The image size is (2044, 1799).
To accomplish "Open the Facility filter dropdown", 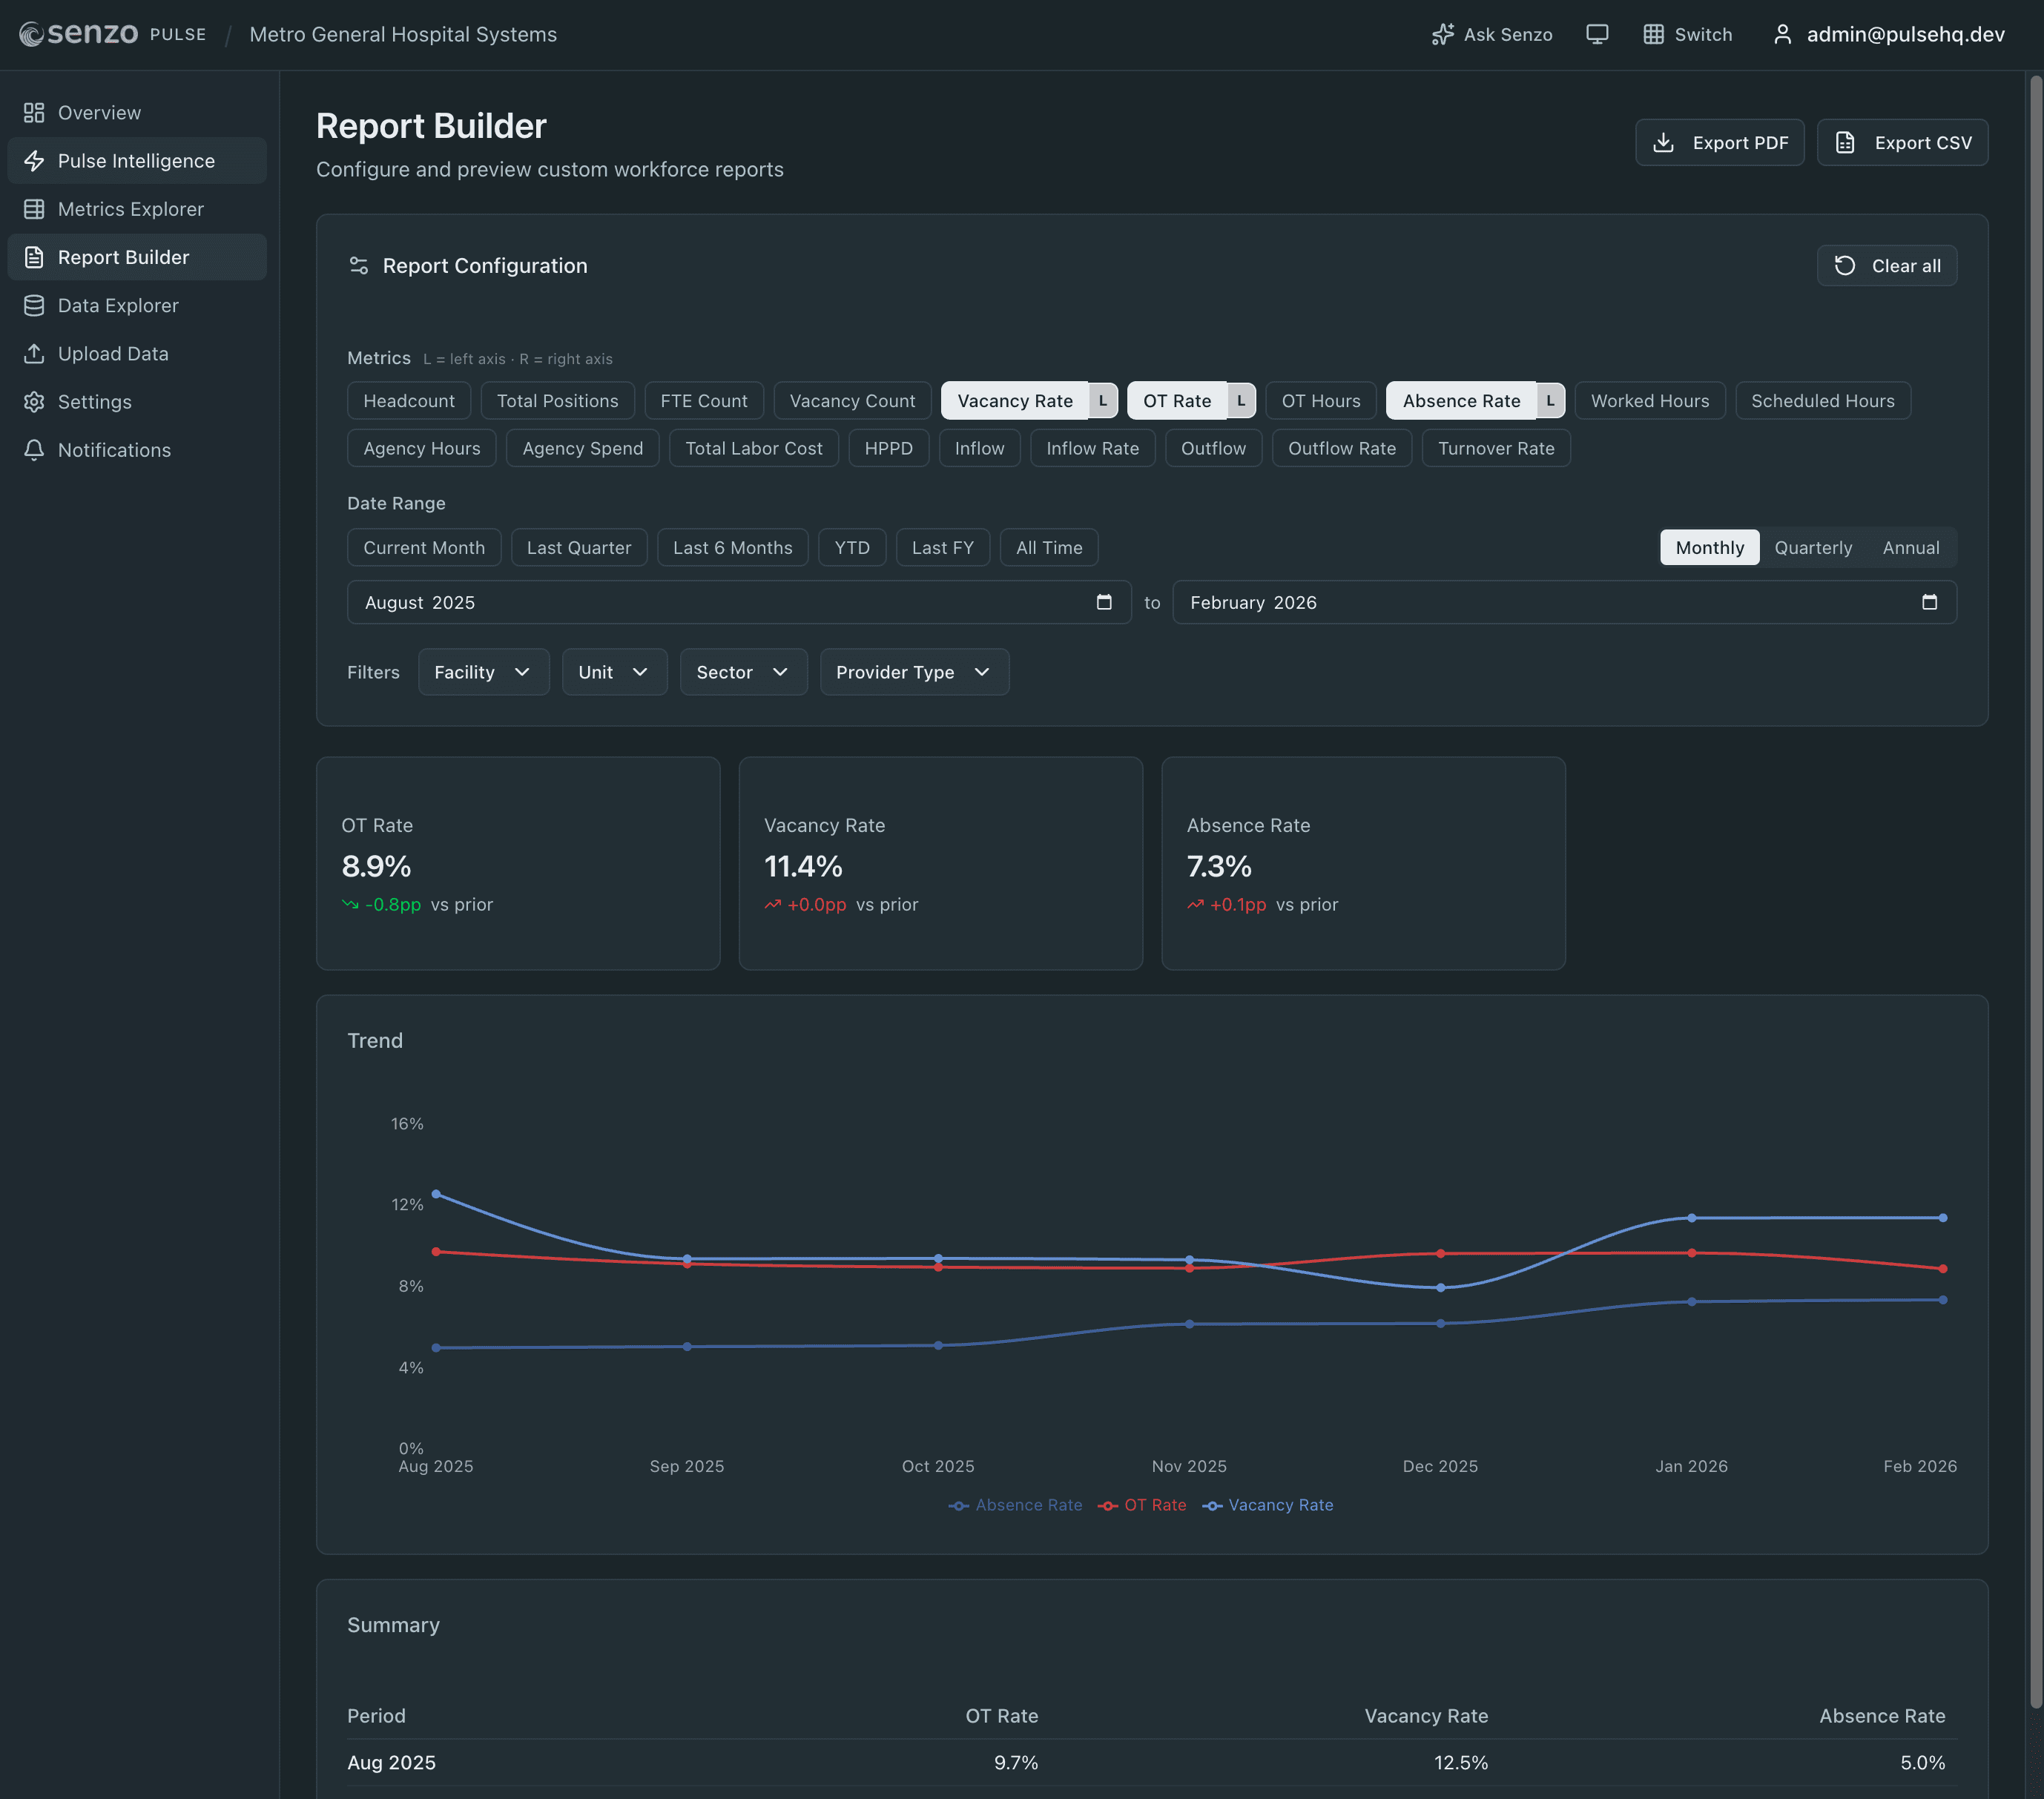I will (483, 671).
